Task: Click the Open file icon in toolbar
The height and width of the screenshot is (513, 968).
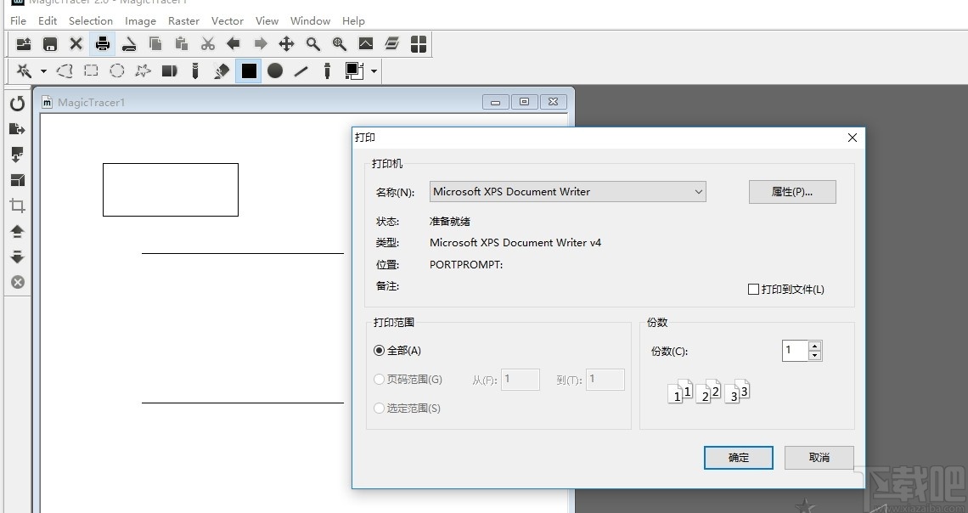Action: [24, 44]
